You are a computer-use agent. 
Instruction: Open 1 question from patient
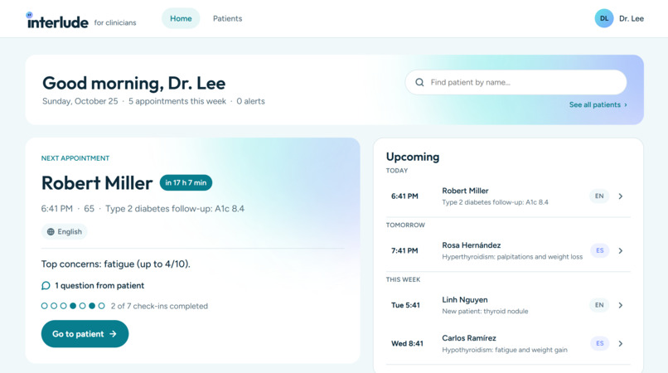93,286
